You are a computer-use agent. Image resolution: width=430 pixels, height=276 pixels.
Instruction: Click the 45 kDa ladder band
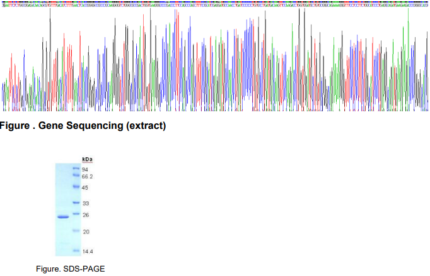(x=75, y=187)
